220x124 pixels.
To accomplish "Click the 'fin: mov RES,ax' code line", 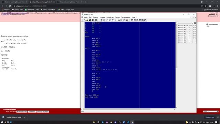I will click(x=92, y=95).
